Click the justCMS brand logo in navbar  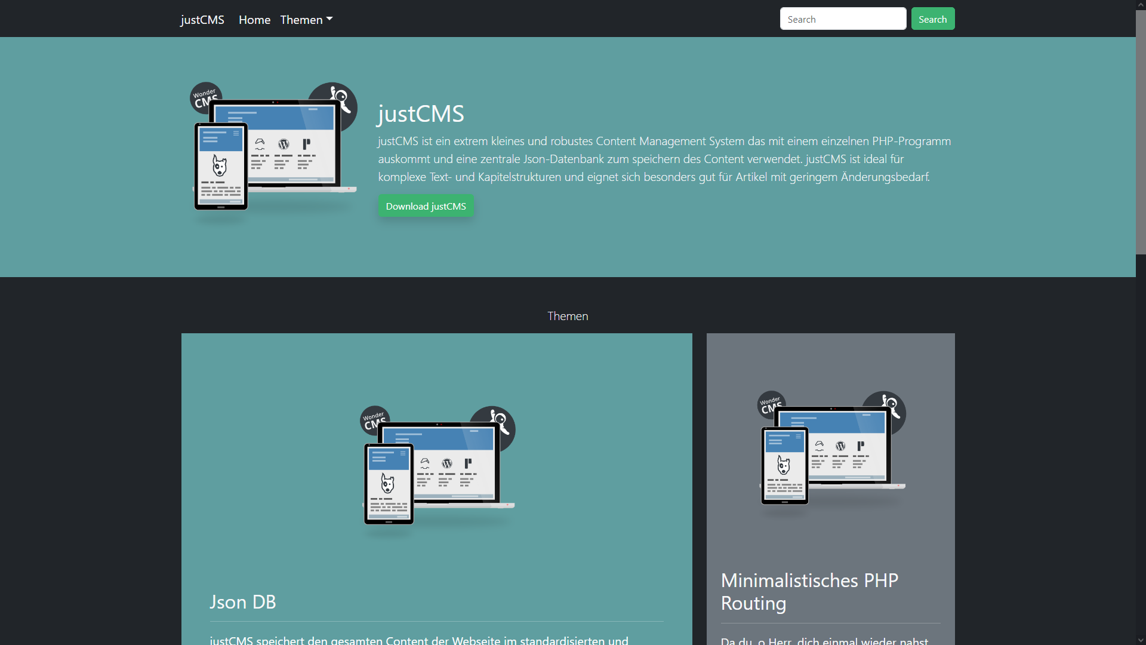coord(202,20)
